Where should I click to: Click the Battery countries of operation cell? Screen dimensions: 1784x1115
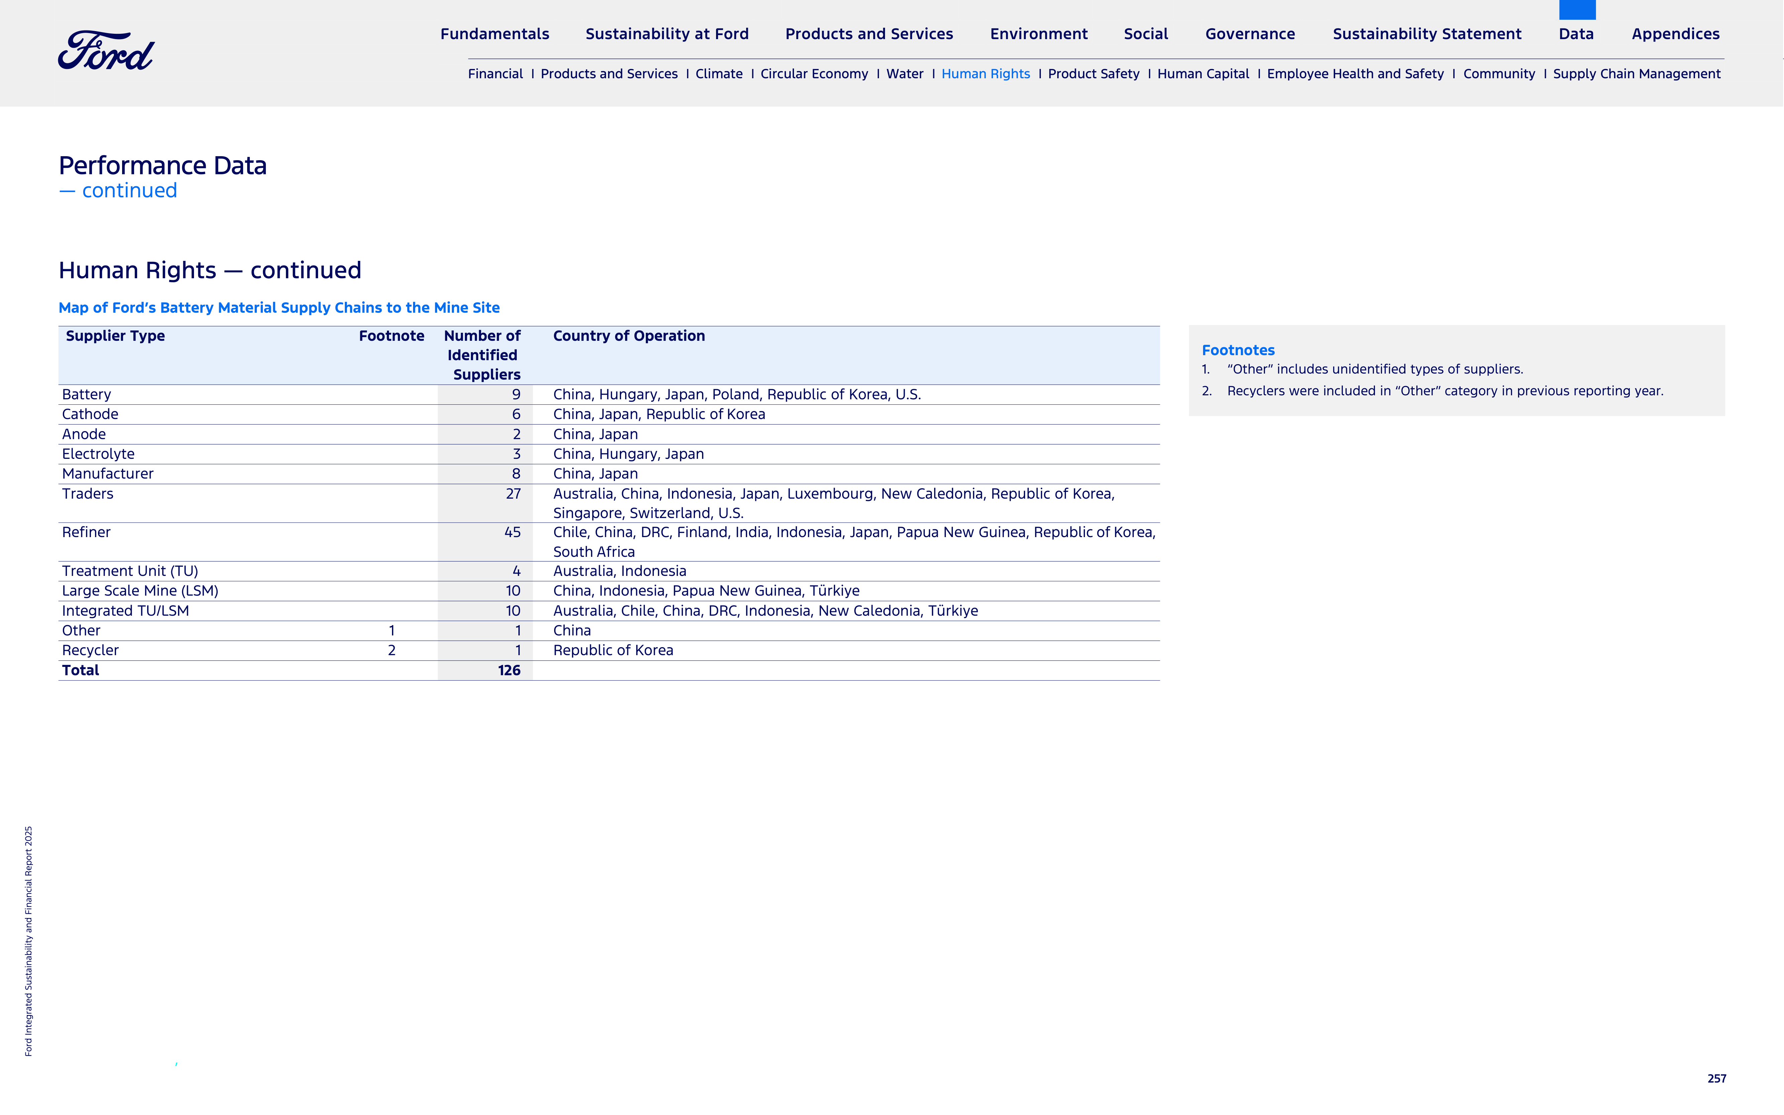pos(737,395)
